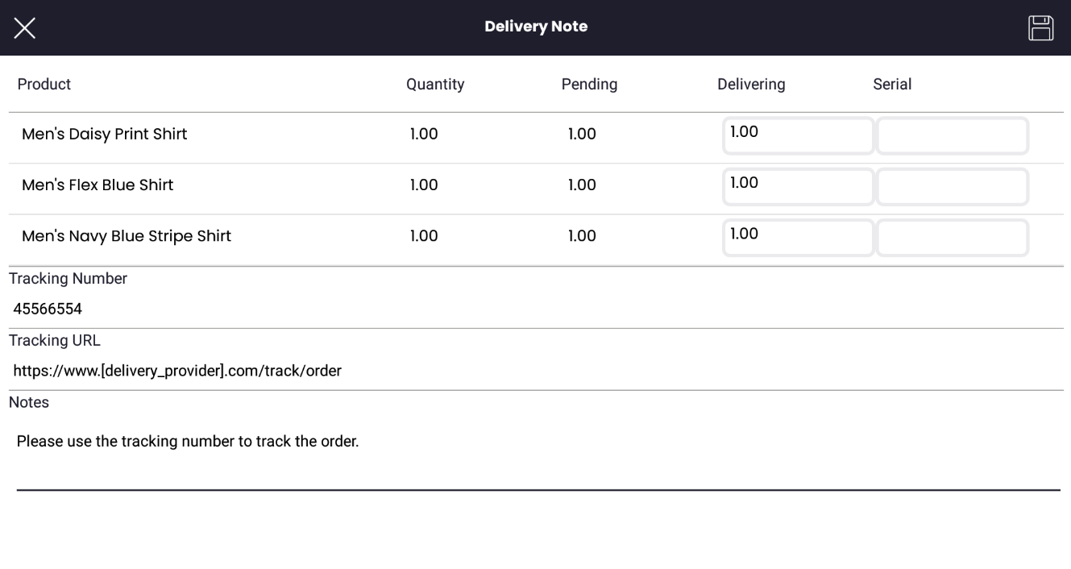Select the Delivering quantity for Men's Daisy Print Shirt
The width and height of the screenshot is (1071, 569).
(796, 135)
